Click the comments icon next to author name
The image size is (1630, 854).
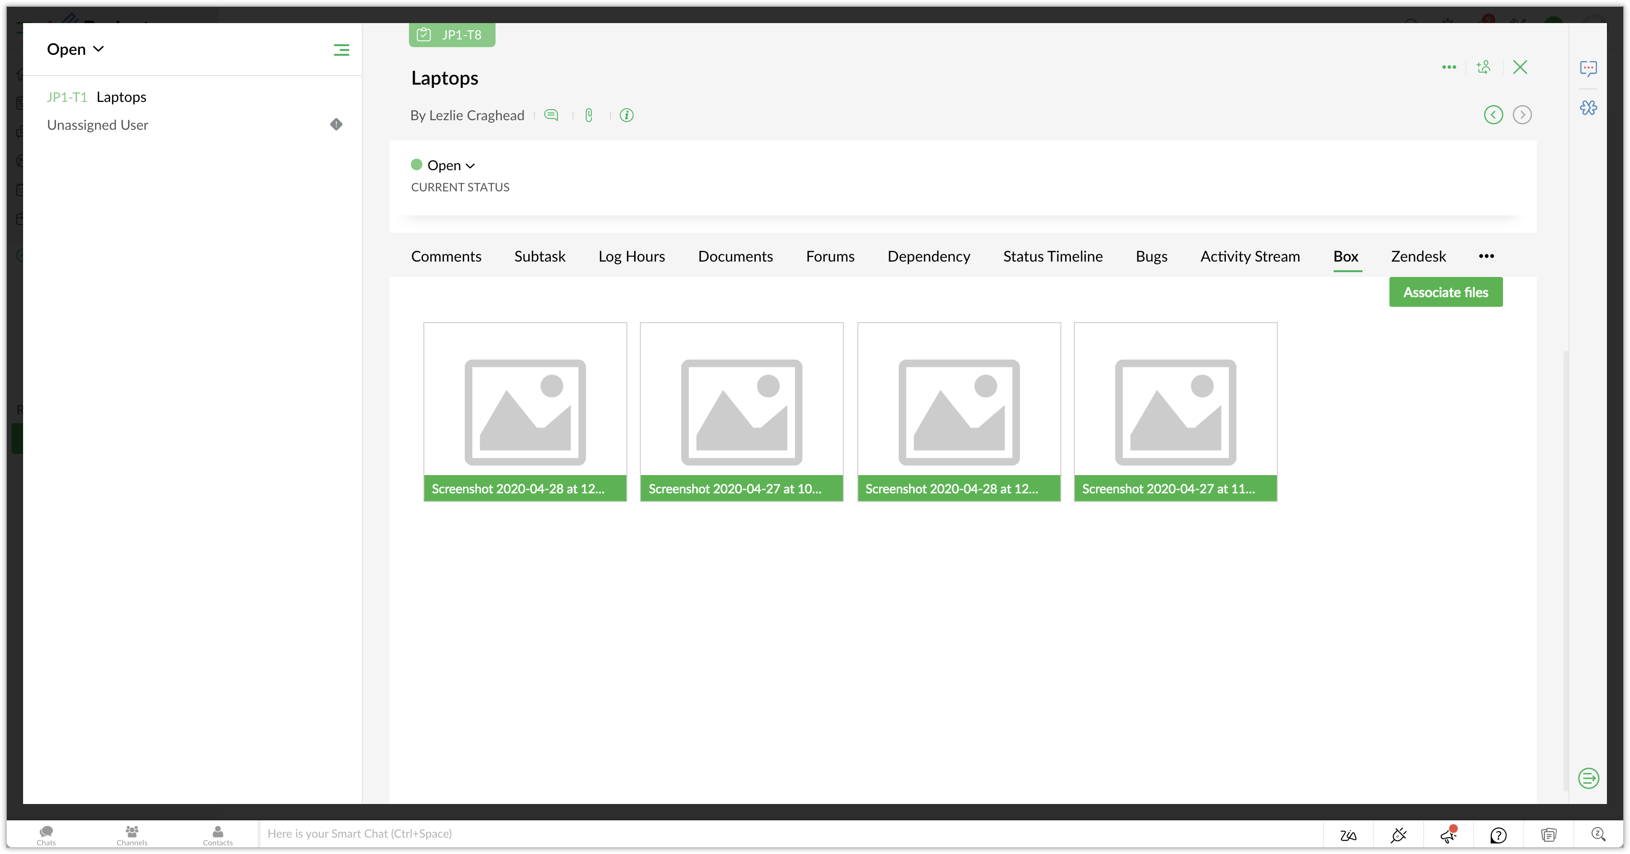[551, 115]
